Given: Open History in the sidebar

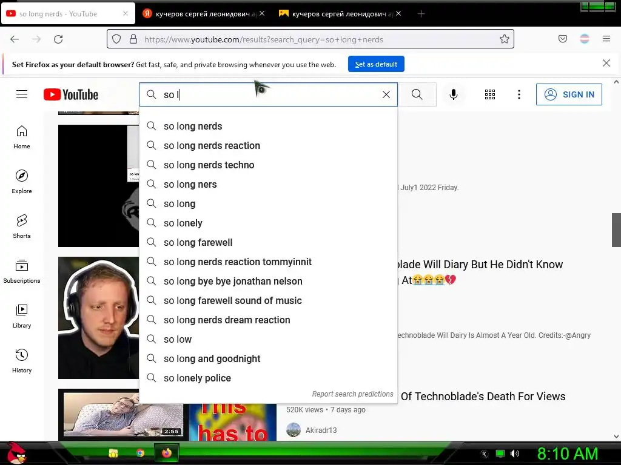Looking at the screenshot, I should click(x=22, y=361).
